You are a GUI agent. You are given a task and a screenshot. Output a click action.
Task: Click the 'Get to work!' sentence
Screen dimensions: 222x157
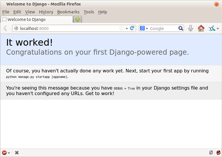100,94
